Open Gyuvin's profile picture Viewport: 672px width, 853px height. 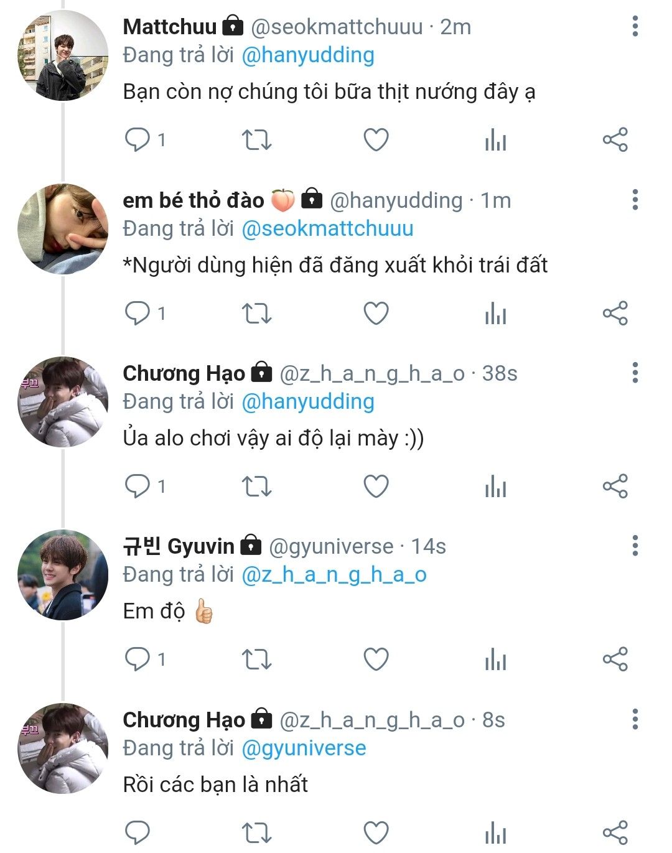[63, 576]
